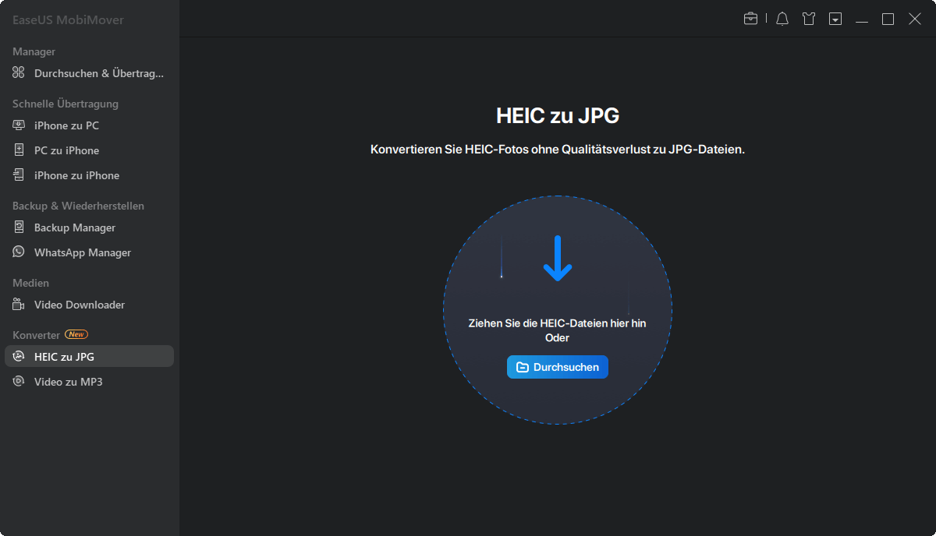Click the EaseUS MobiMover title text
The width and height of the screenshot is (936, 536).
68,19
